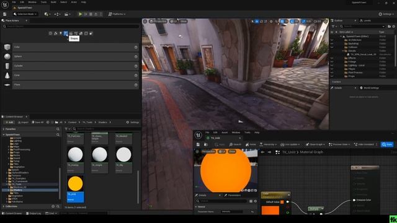Open the Multiply node dropdown arrow
This screenshot has width=397, height=223.
[323, 209]
